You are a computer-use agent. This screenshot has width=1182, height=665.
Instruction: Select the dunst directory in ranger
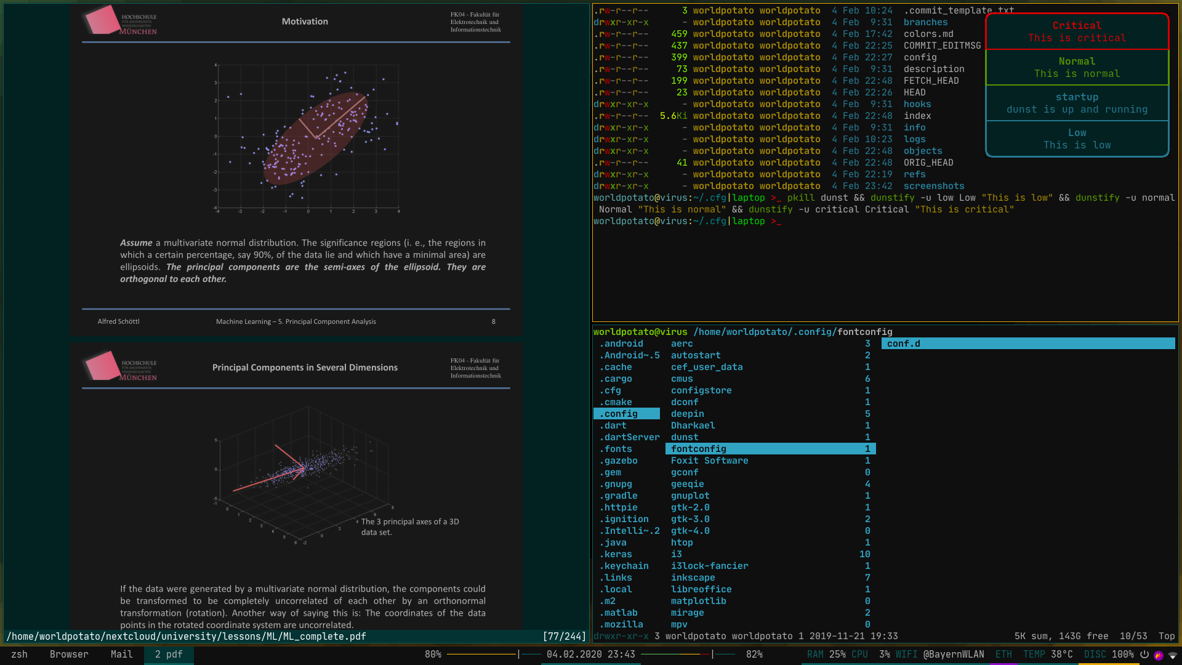click(x=685, y=437)
